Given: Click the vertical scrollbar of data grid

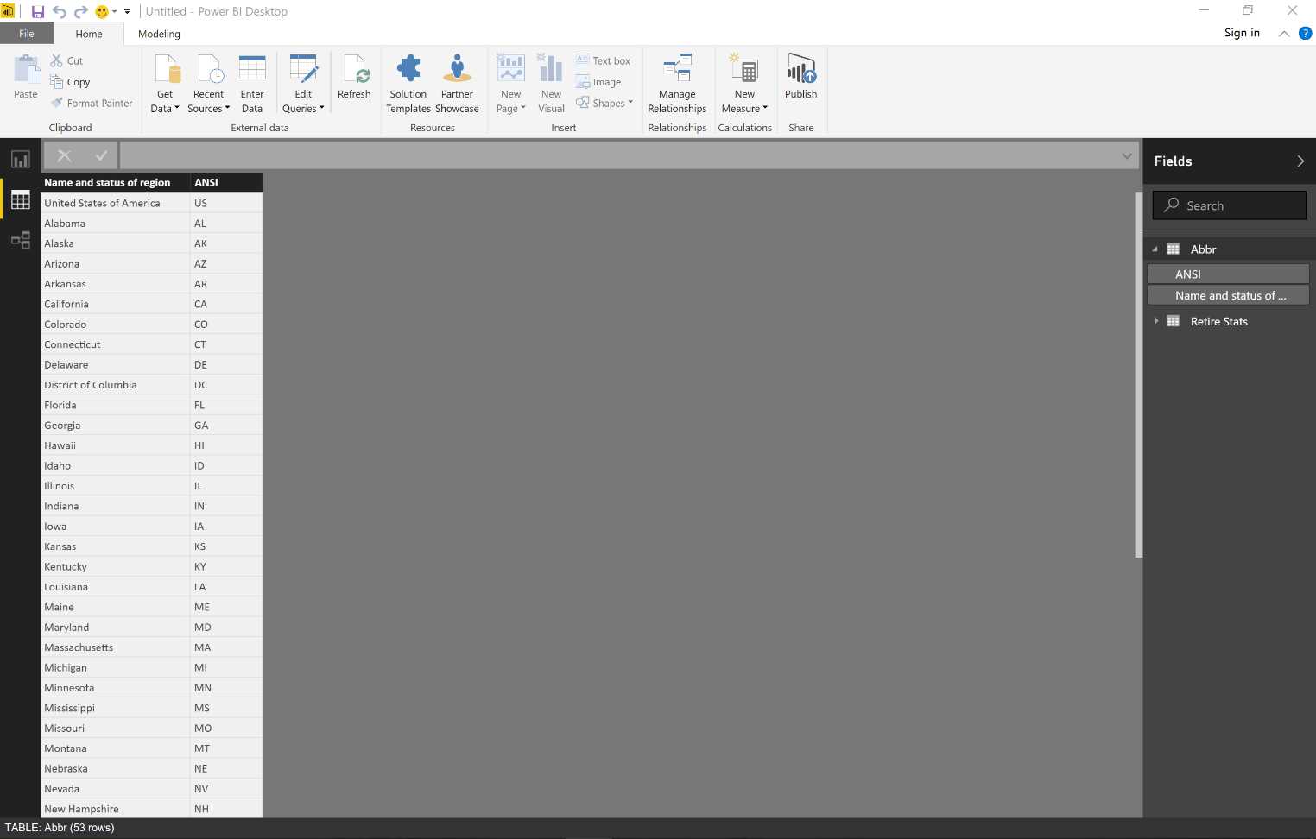Looking at the screenshot, I should click(1138, 375).
